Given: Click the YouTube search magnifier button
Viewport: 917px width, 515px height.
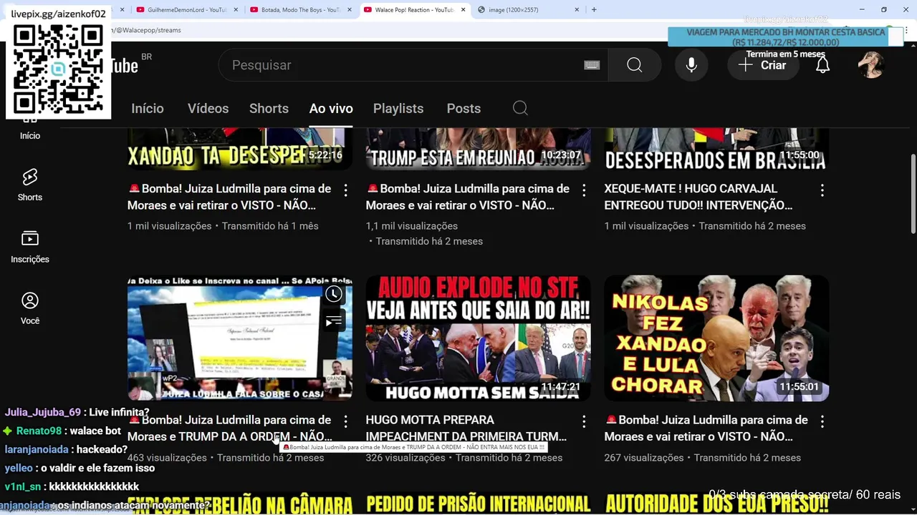Looking at the screenshot, I should 634,65.
